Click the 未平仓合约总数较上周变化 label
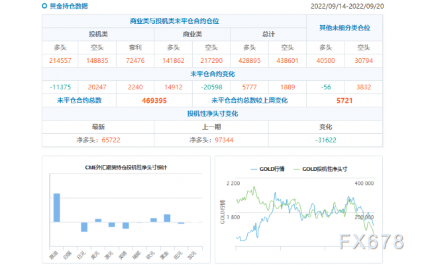Screen dimensions: 424x265 [249, 101]
